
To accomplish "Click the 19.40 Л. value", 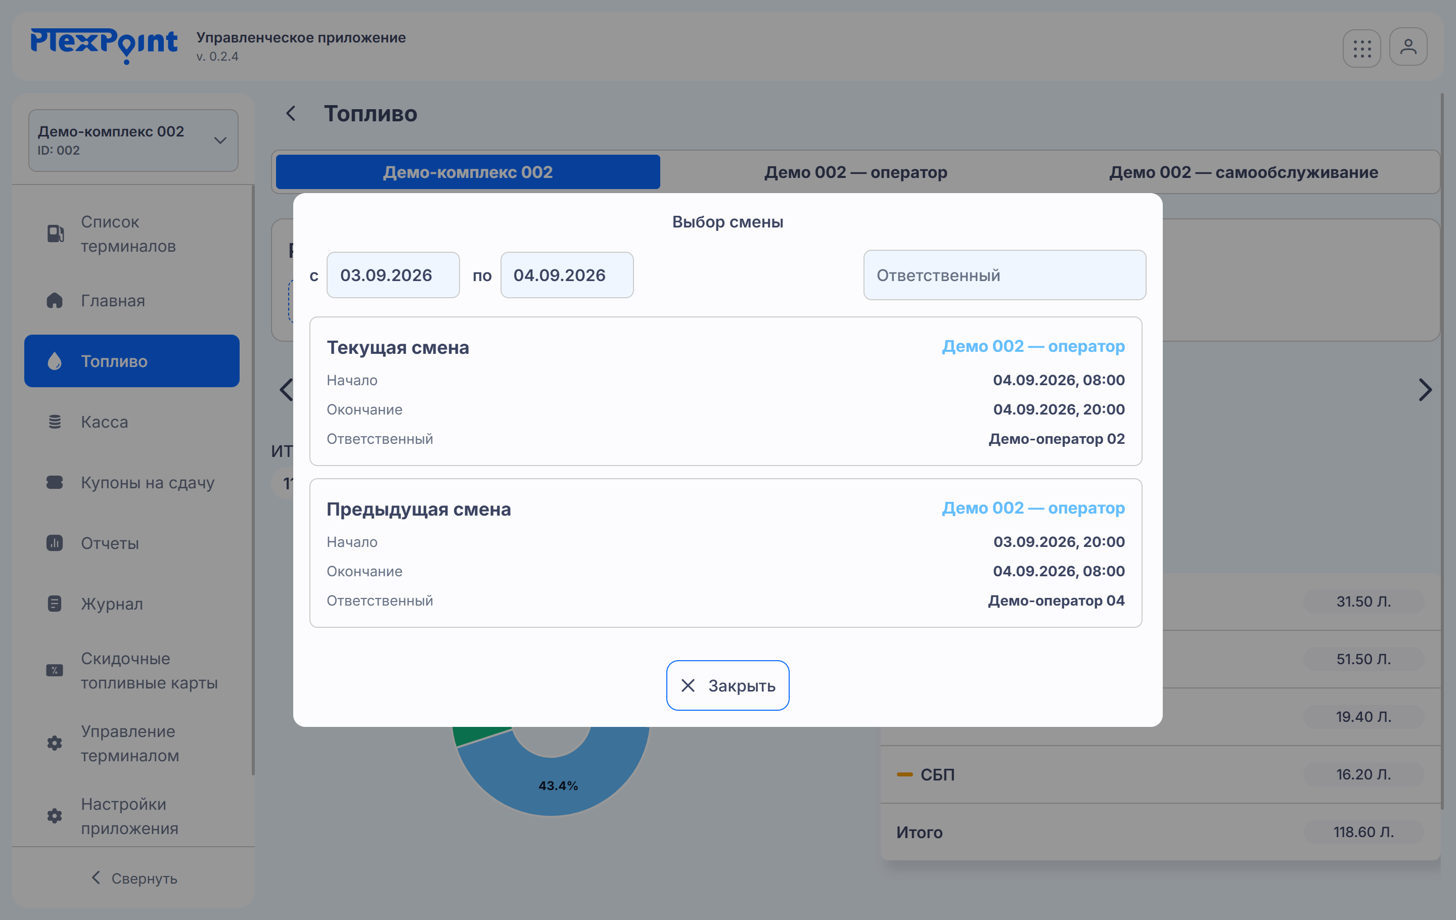I will click(x=1363, y=716).
